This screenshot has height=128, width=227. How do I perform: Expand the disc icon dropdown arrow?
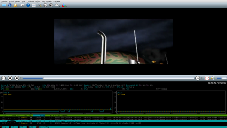click(59, 6)
